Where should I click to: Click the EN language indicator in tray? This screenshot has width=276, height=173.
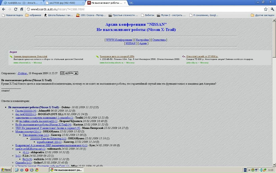tap(245, 170)
